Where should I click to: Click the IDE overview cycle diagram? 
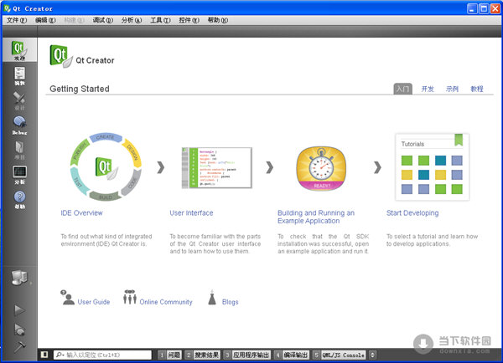(x=106, y=166)
